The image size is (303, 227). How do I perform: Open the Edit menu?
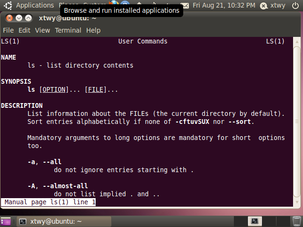point(24,30)
